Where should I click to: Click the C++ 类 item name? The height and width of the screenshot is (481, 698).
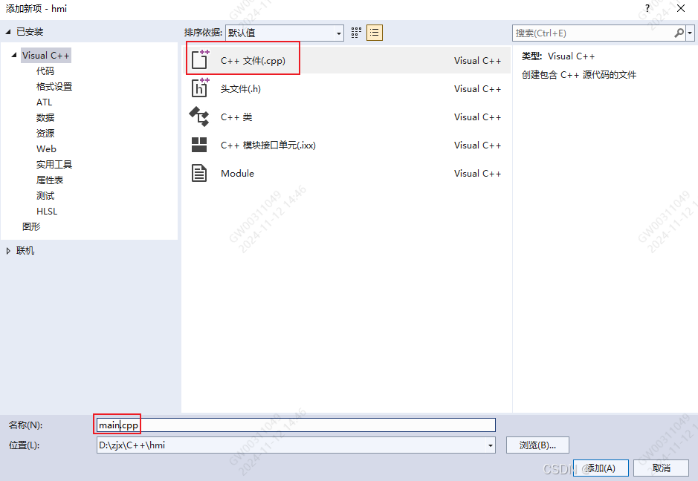(x=236, y=117)
